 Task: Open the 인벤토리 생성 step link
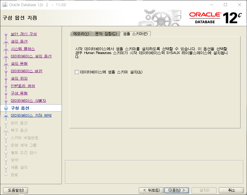point(23,86)
